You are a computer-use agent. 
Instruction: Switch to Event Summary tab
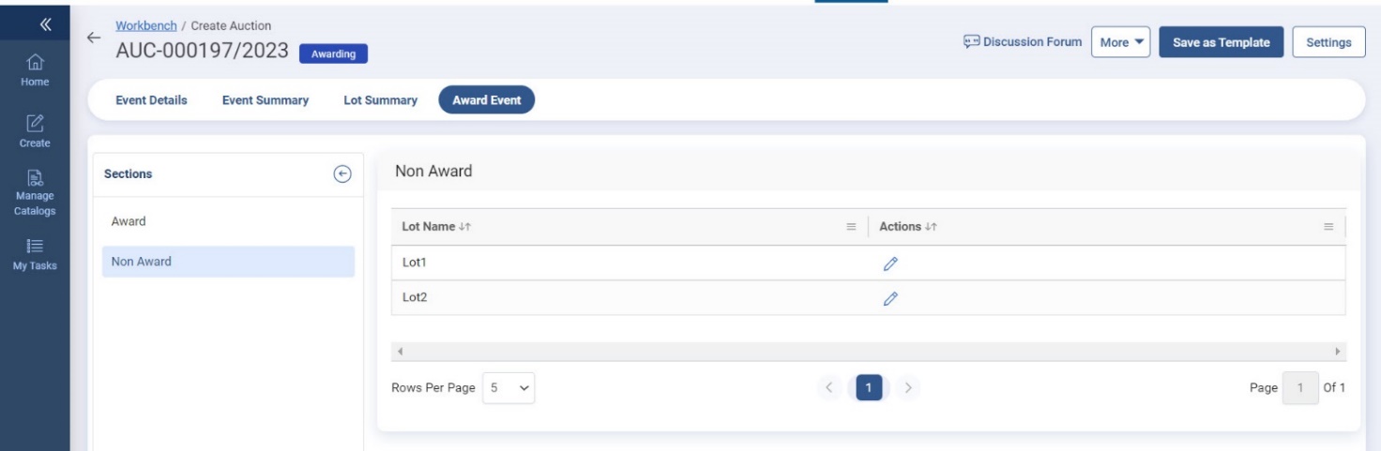coord(266,100)
